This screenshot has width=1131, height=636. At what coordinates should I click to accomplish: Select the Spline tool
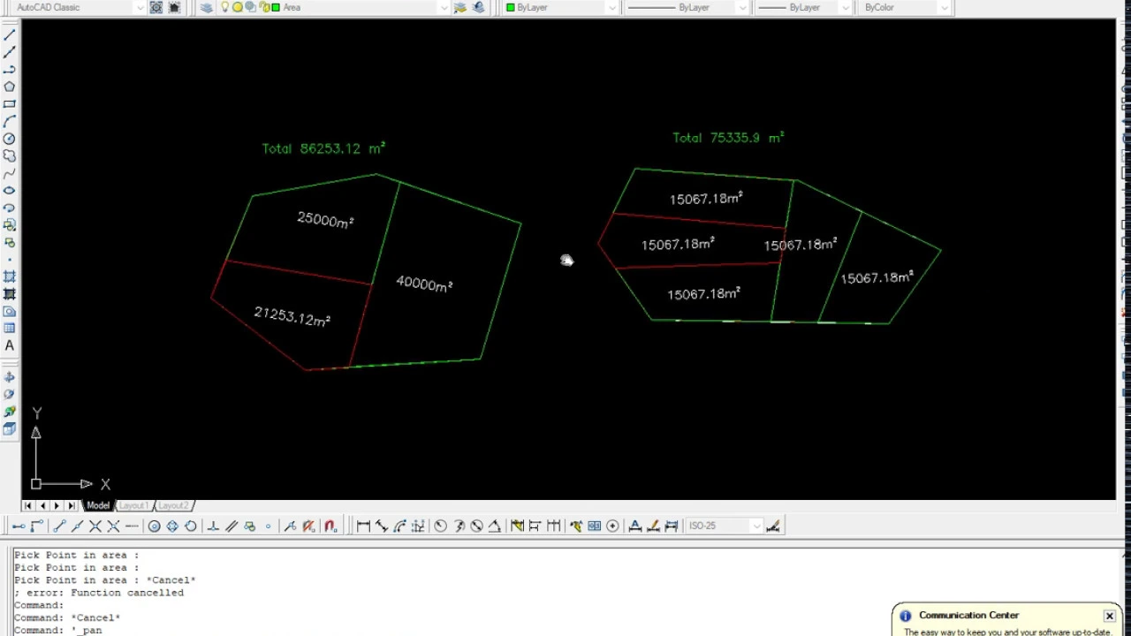[10, 173]
